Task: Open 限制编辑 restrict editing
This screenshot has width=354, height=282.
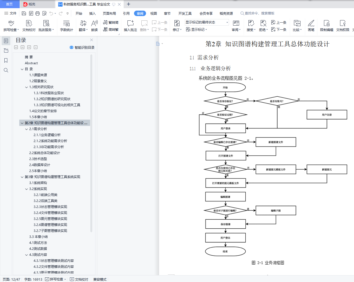Action: [x=327, y=26]
